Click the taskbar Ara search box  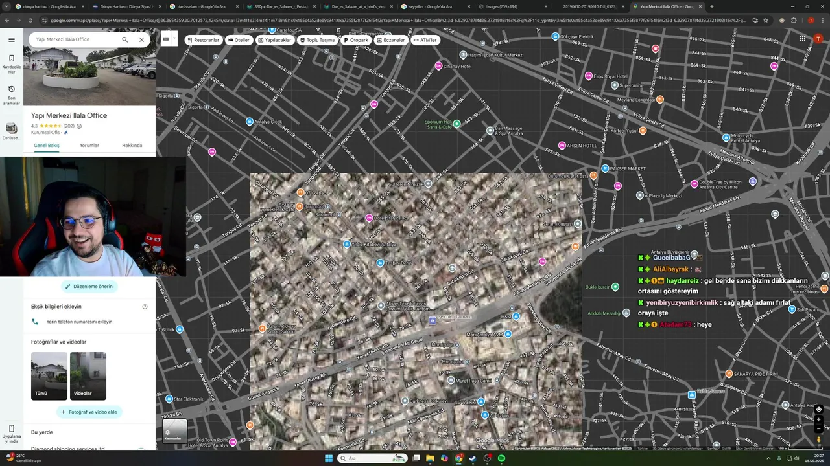pyautogui.click(x=373, y=458)
